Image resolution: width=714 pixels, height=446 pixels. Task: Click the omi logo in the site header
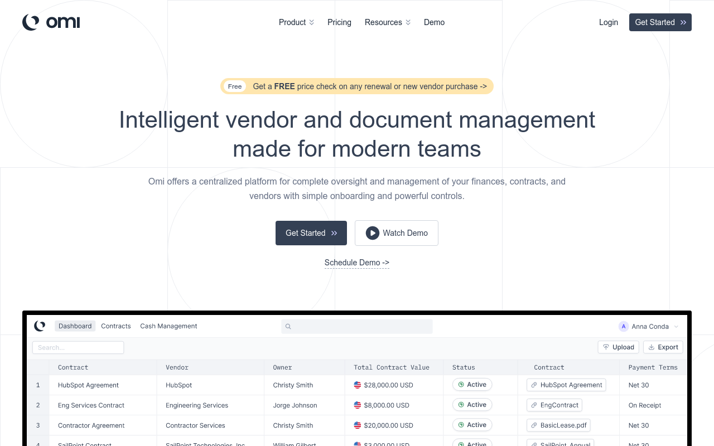point(51,22)
